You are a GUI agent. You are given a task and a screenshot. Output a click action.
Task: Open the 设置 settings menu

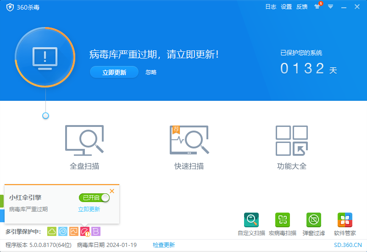(x=286, y=7)
